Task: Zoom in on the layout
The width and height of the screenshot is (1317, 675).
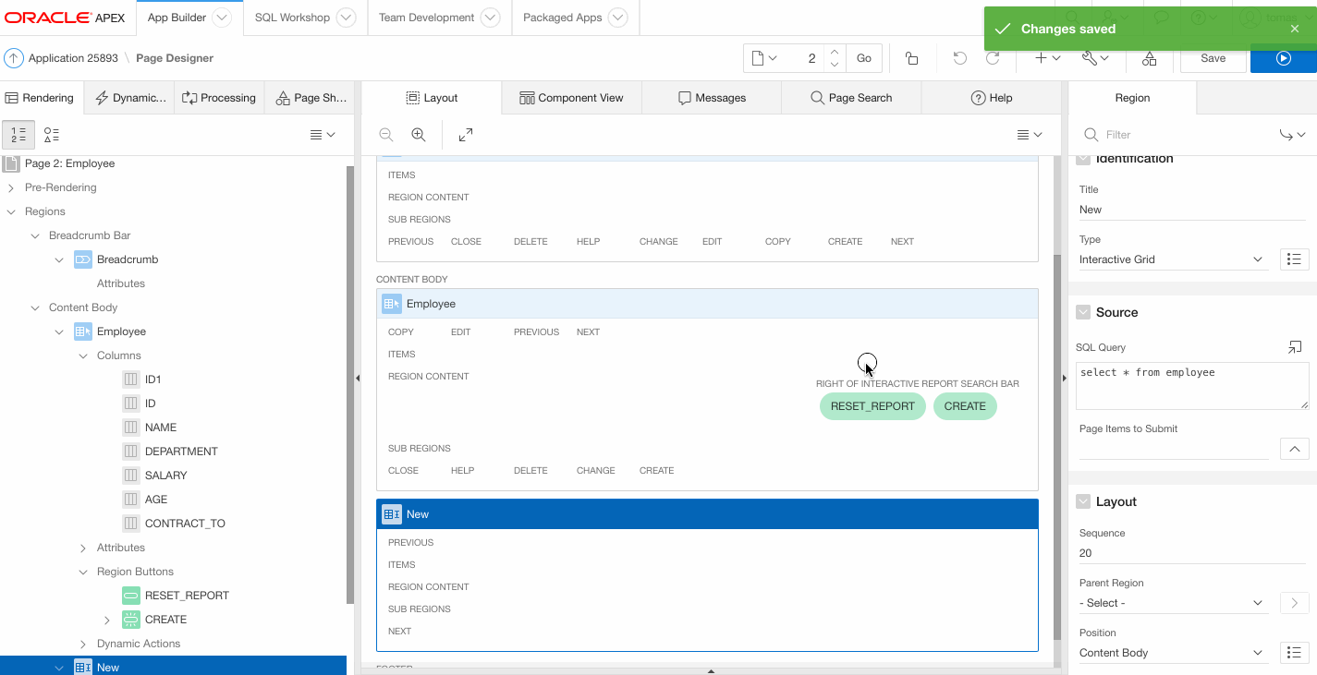Action: (x=419, y=135)
